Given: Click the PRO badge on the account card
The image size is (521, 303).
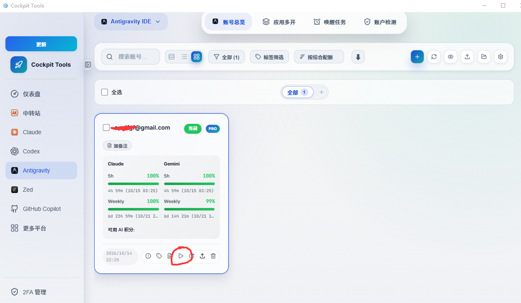Looking at the screenshot, I should [213, 129].
